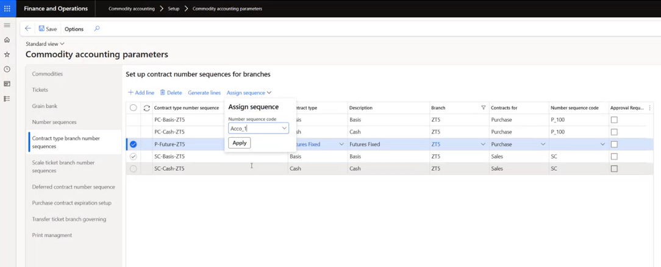Open the Grain bank tab
Screen dimensions: 661x267
[x=45, y=106]
